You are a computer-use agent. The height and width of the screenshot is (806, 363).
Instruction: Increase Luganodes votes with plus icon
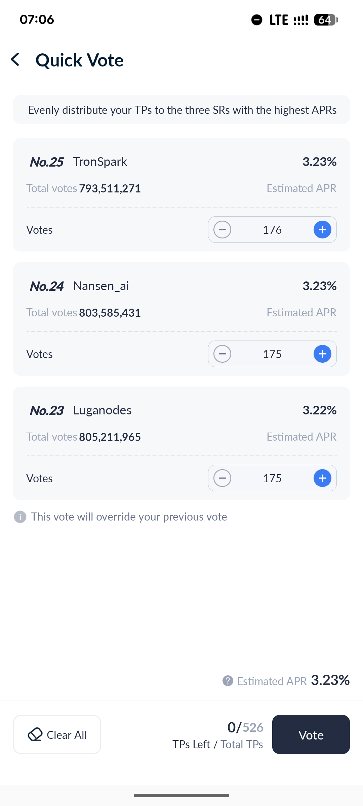pos(322,478)
